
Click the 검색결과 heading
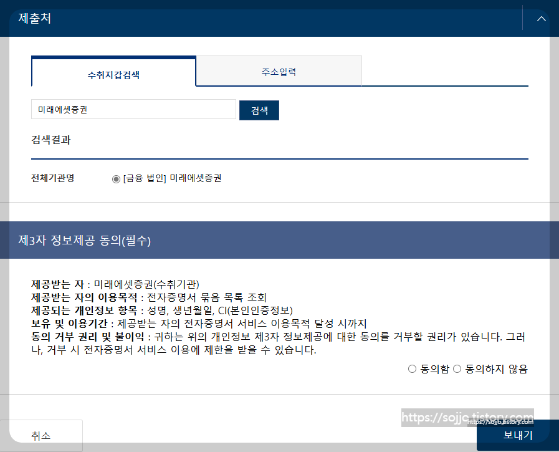[51, 140]
